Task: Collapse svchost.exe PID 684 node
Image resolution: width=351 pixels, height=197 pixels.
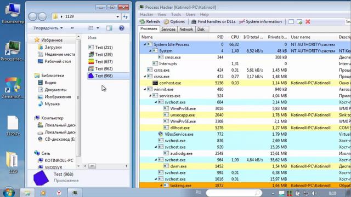Action: click(x=156, y=102)
